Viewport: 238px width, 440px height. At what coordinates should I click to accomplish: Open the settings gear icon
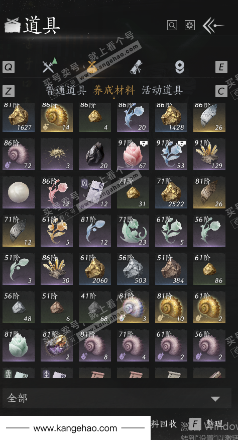click(190, 26)
